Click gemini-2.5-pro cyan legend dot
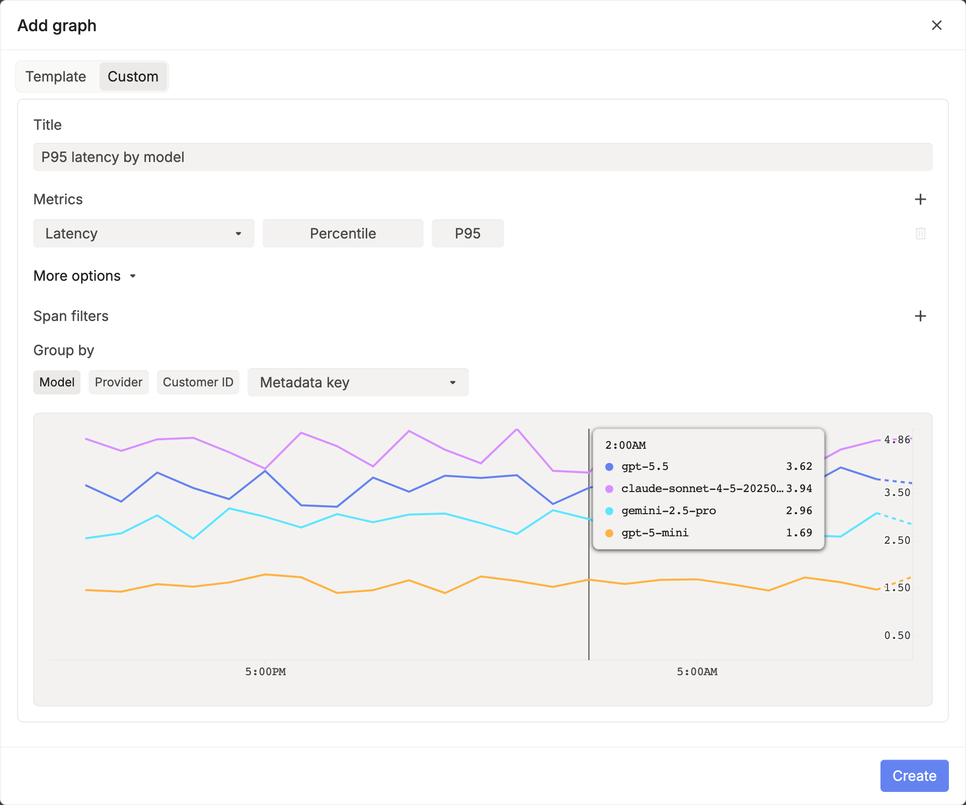The image size is (966, 805). click(609, 511)
